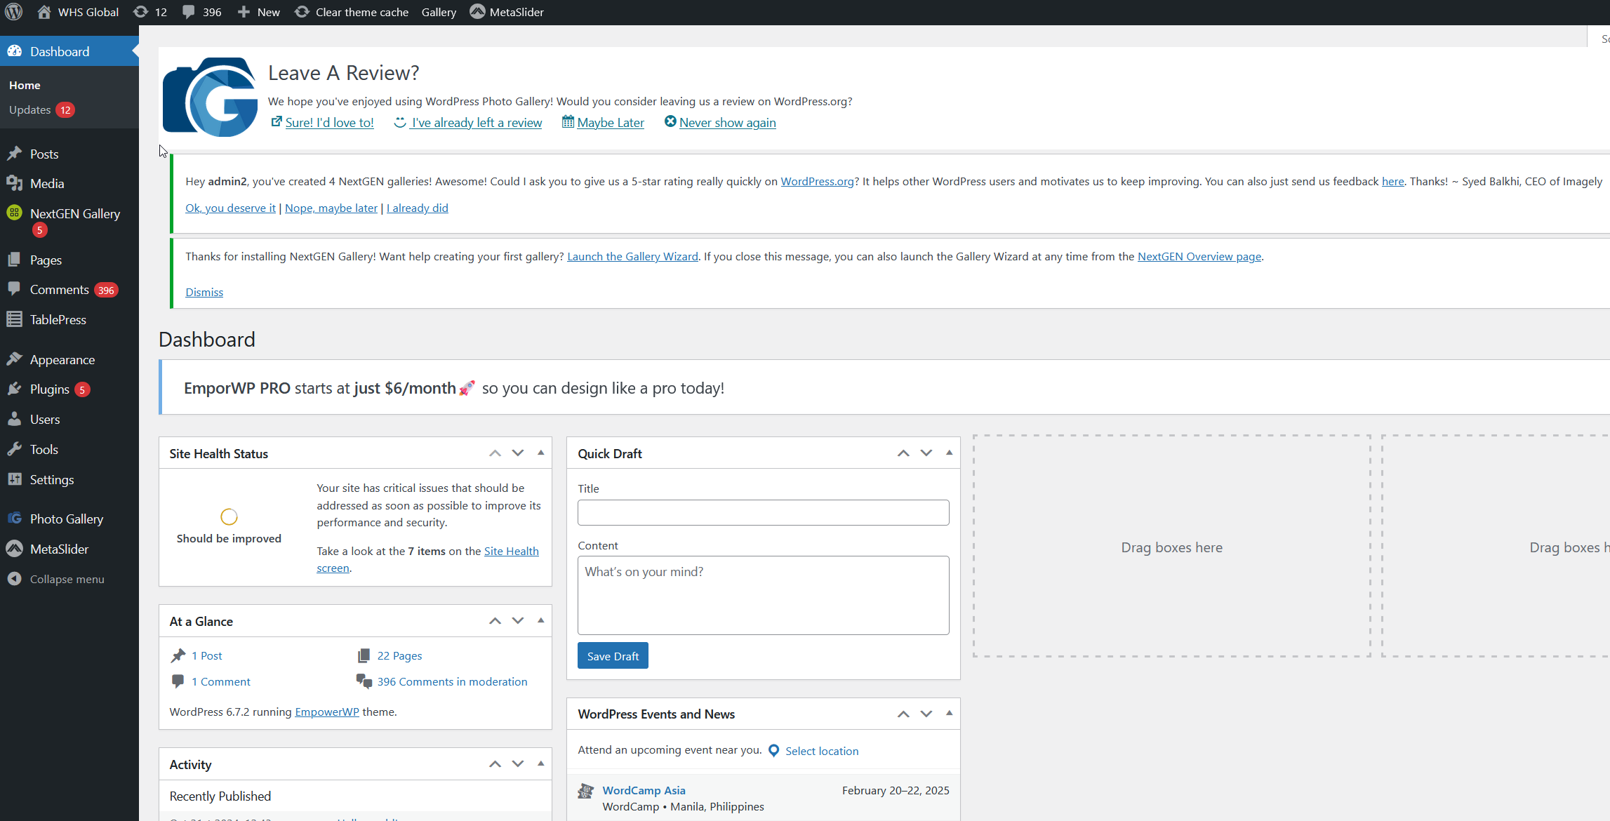Image resolution: width=1610 pixels, height=821 pixels.
Task: Click the Maybe Later link
Action: click(611, 123)
